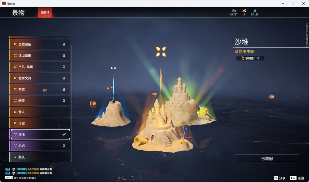Viewport: 309px width, 182px height.
Task: Click the checkmark on the 沙堆 entry
Action: pos(64,134)
